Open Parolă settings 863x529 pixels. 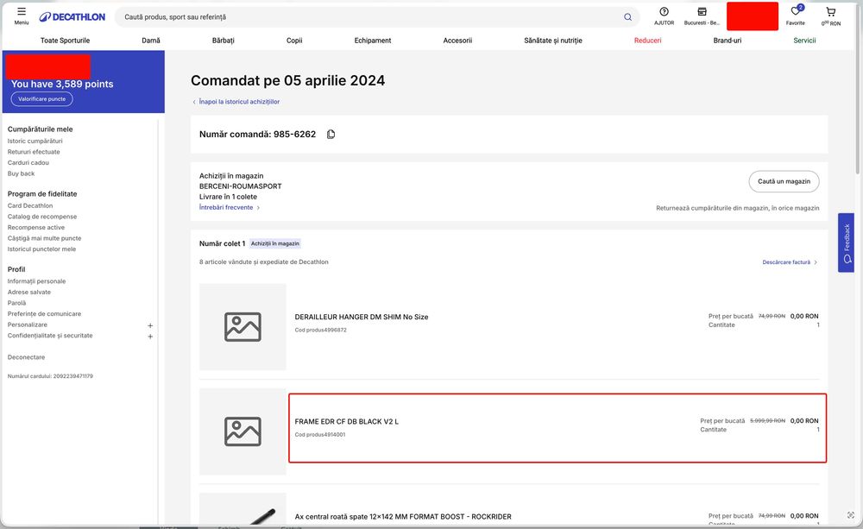pyautogui.click(x=16, y=303)
